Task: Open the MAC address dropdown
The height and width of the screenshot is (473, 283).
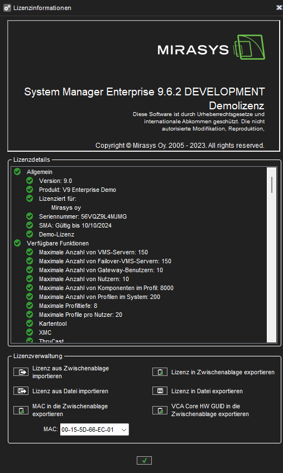Action: click(x=123, y=430)
